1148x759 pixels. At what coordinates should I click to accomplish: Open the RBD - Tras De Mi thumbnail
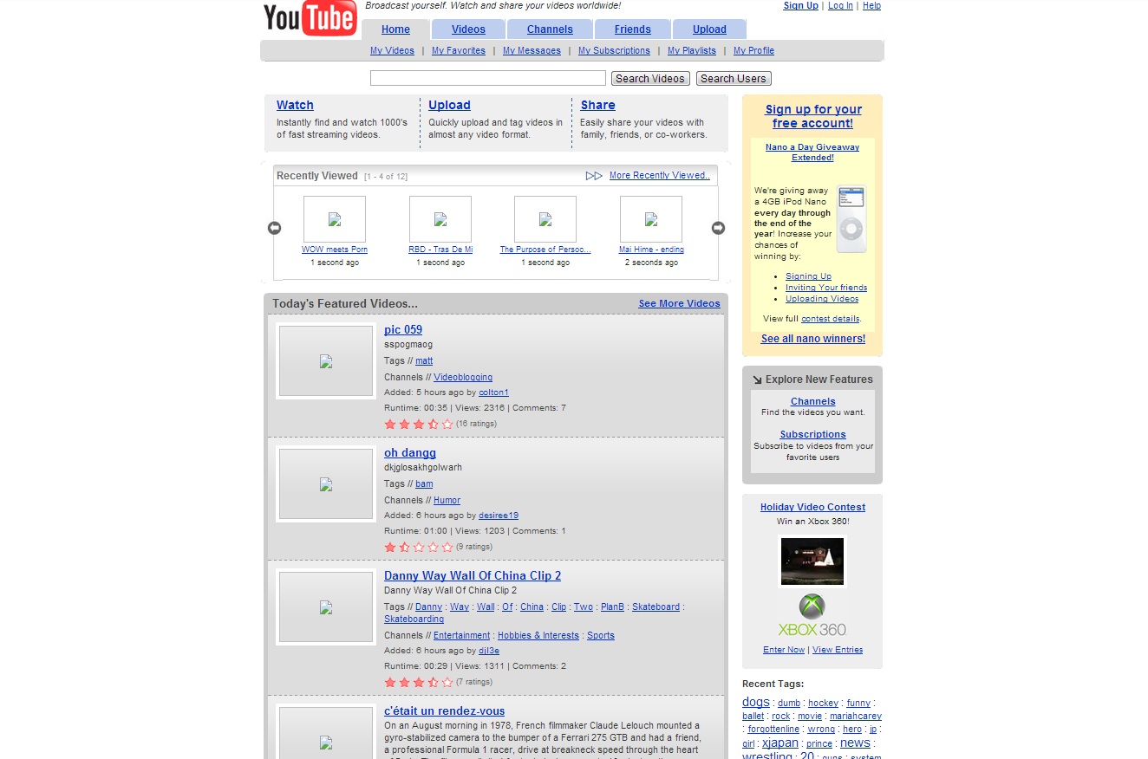pos(440,219)
